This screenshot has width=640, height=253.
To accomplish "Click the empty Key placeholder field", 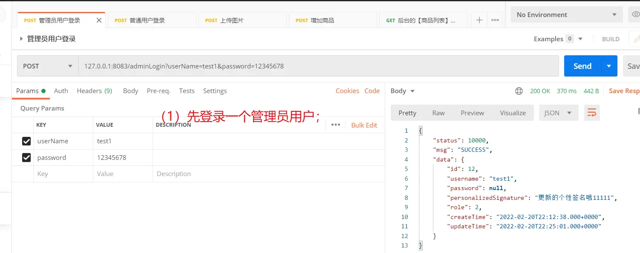I will 63,174.
